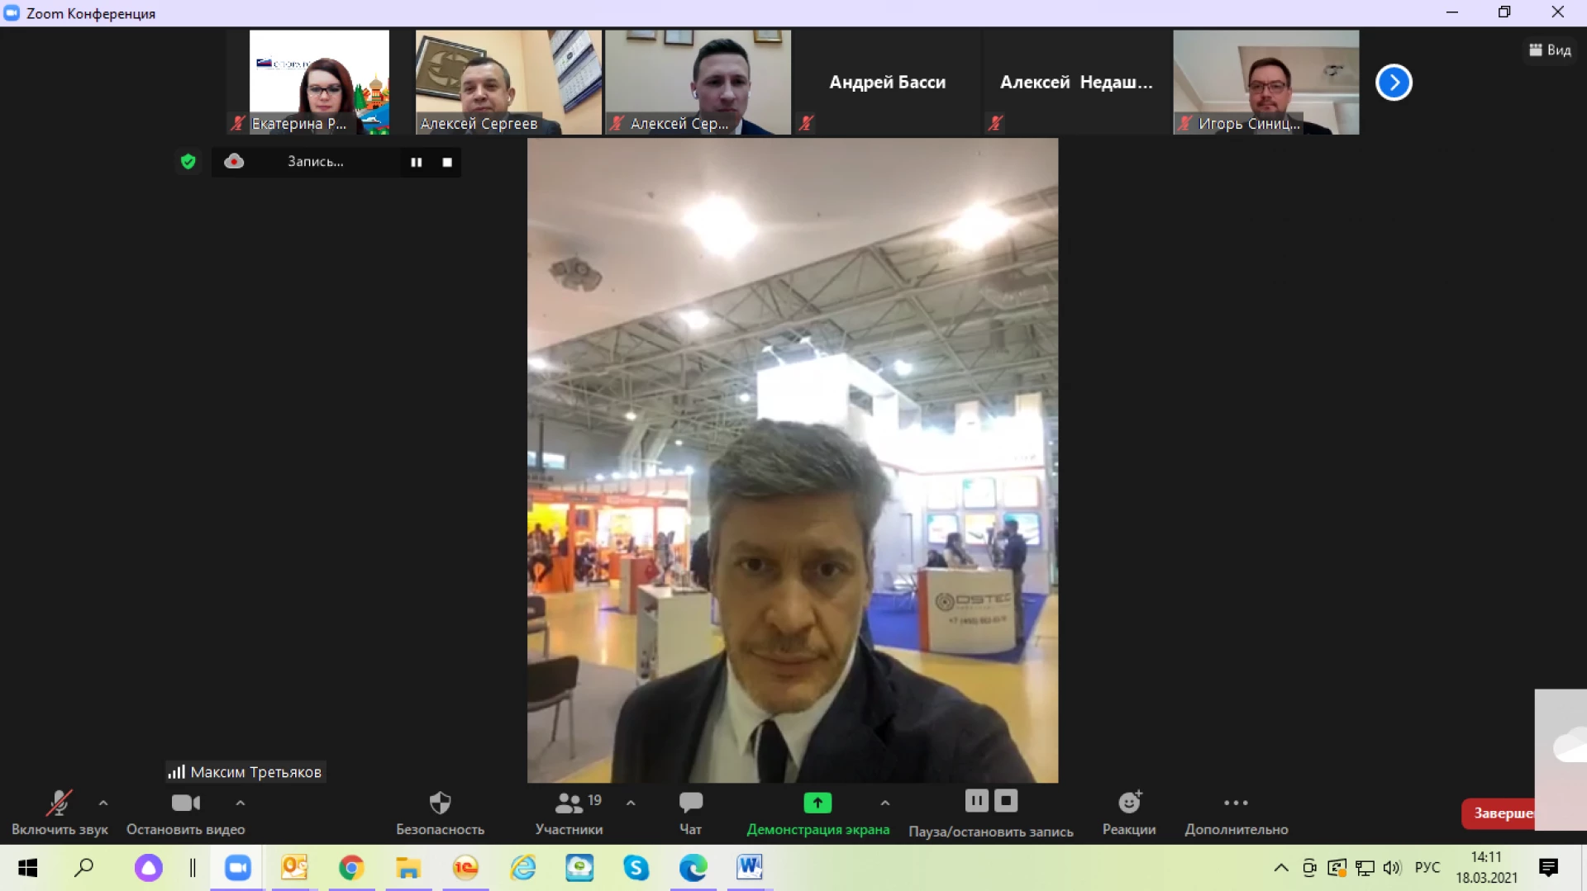Switch РУС input language
1587x891 pixels.
(1427, 868)
